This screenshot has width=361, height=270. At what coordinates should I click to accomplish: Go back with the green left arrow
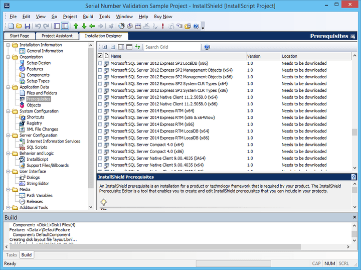click(92, 26)
